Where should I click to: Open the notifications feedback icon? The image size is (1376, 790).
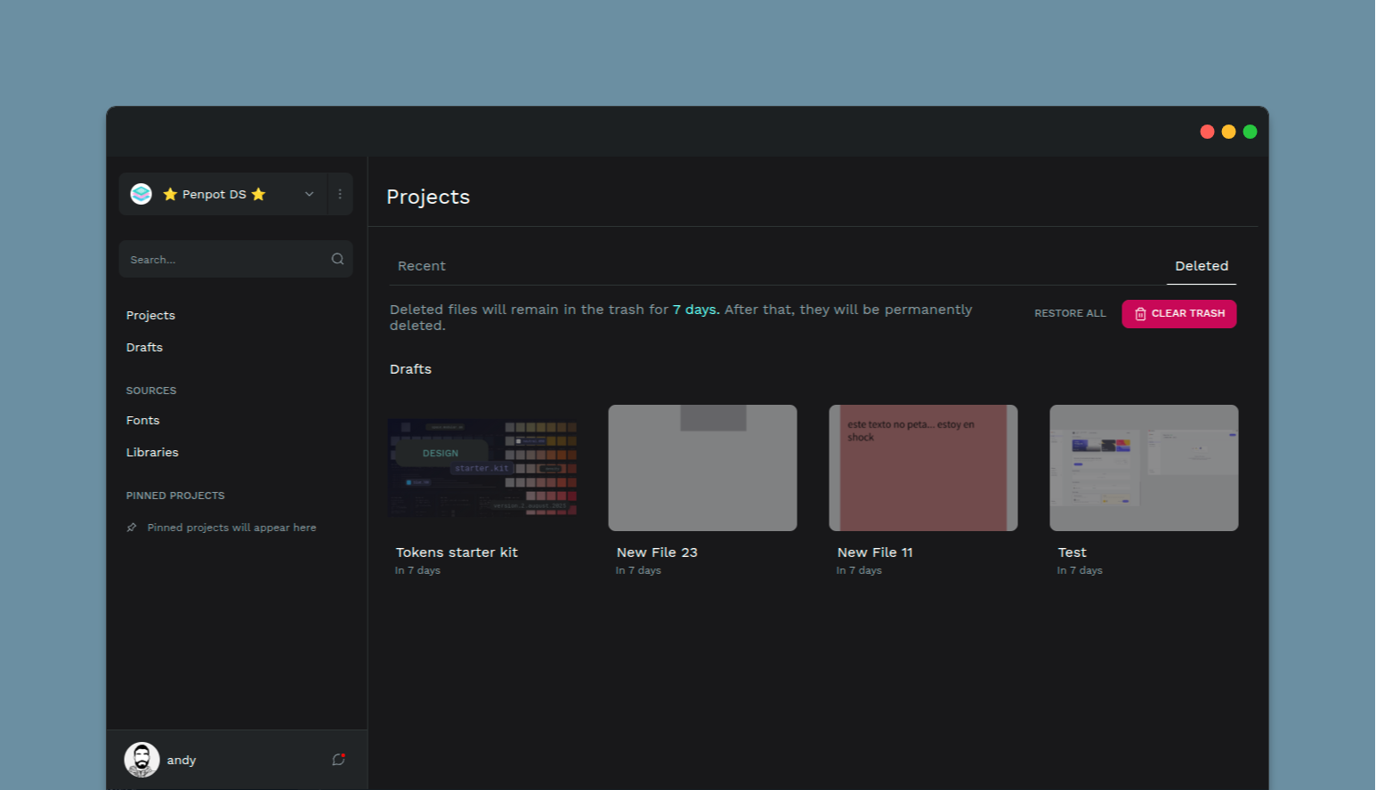coord(338,760)
